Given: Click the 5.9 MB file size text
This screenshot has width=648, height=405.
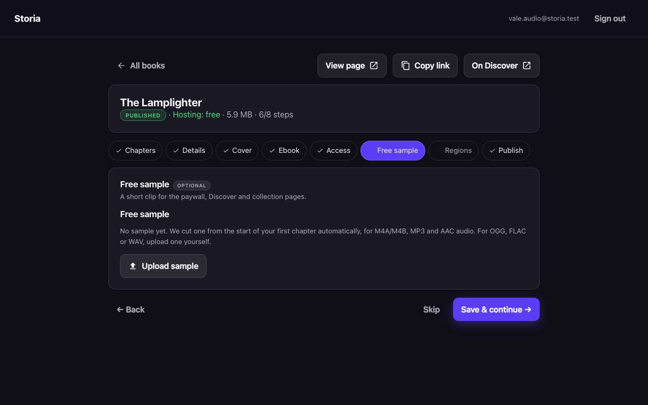Looking at the screenshot, I should pyautogui.click(x=239, y=114).
